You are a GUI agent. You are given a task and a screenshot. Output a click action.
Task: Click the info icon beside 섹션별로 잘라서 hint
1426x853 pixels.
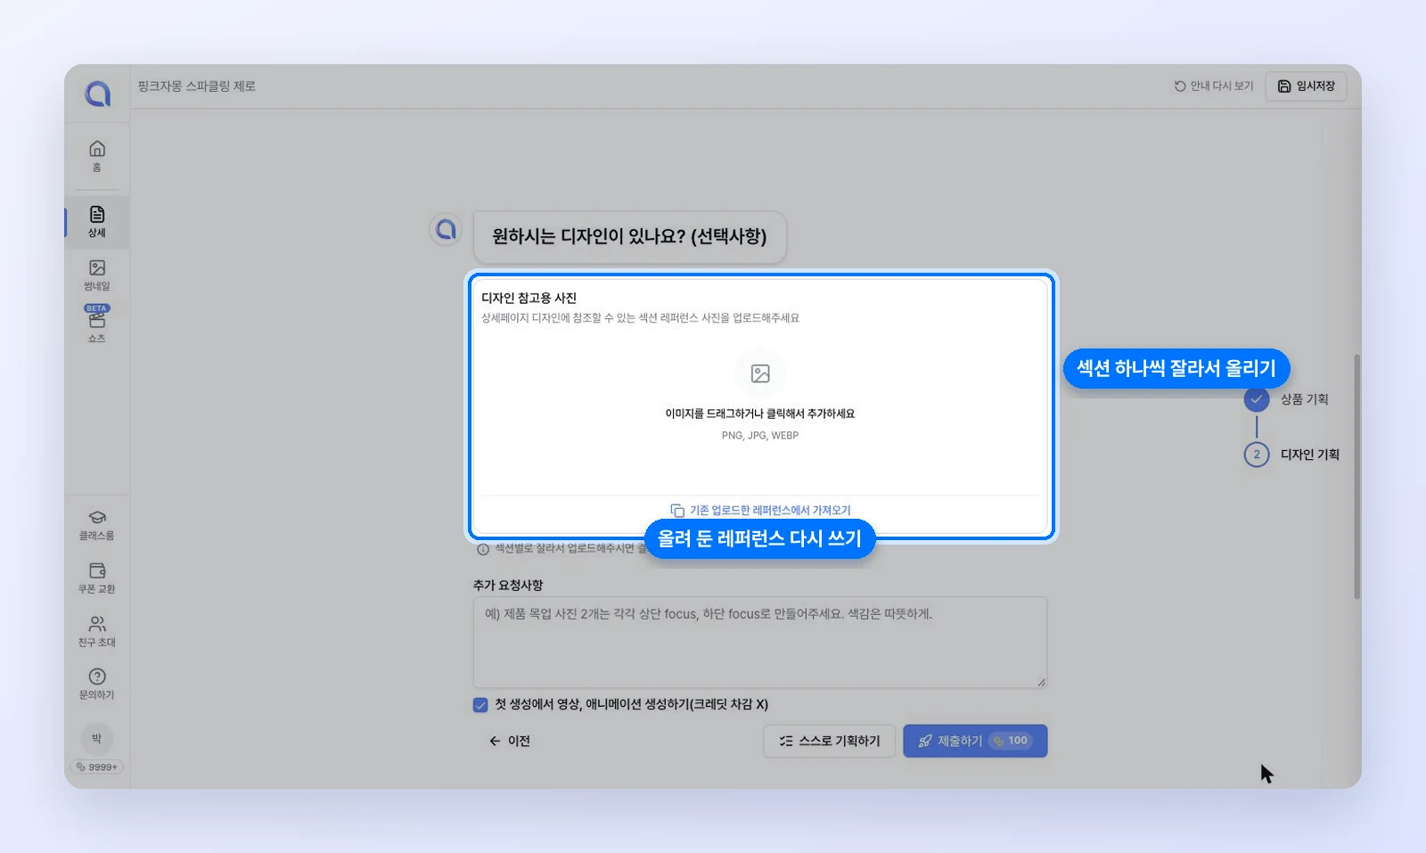point(483,549)
